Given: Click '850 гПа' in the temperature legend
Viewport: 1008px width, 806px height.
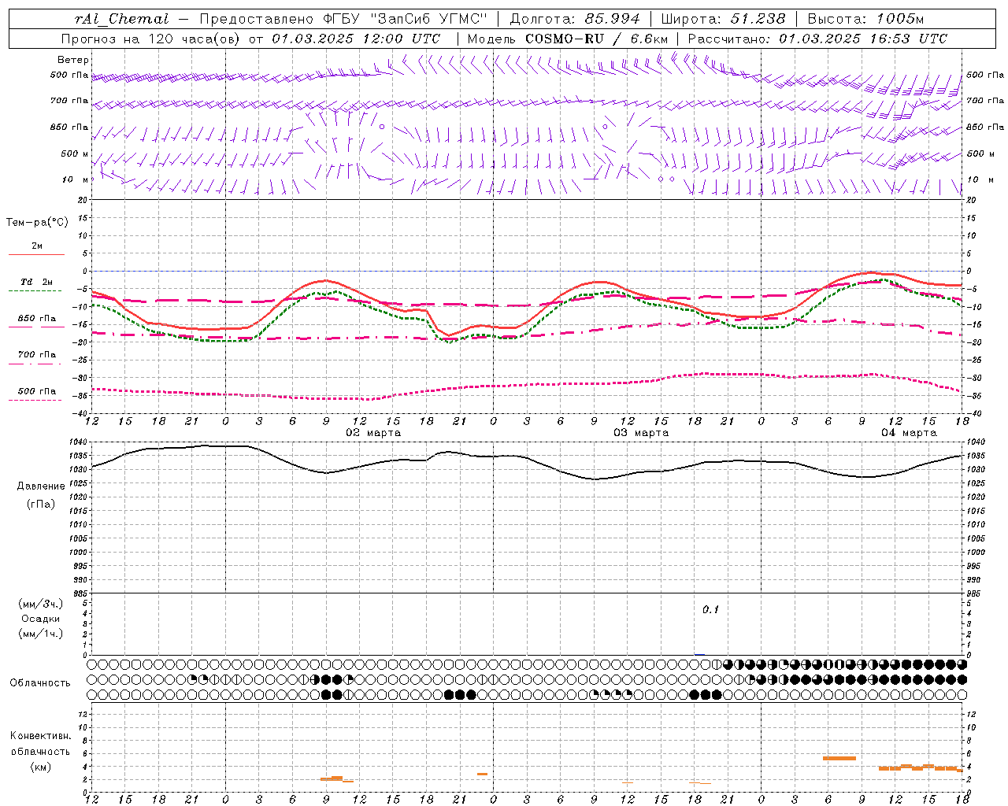Looking at the screenshot, I should 36,319.
